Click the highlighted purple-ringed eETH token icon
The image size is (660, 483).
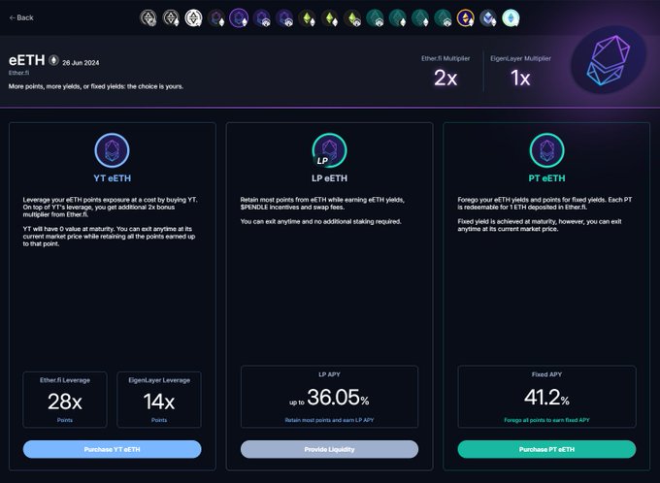click(x=239, y=18)
